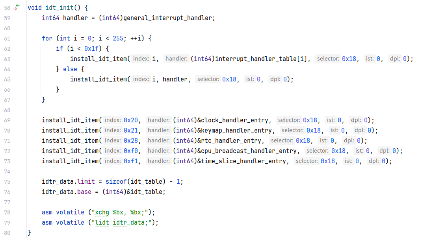
Task: Click the index value 0xf0 on line 72
Action: pyautogui.click(x=130, y=151)
